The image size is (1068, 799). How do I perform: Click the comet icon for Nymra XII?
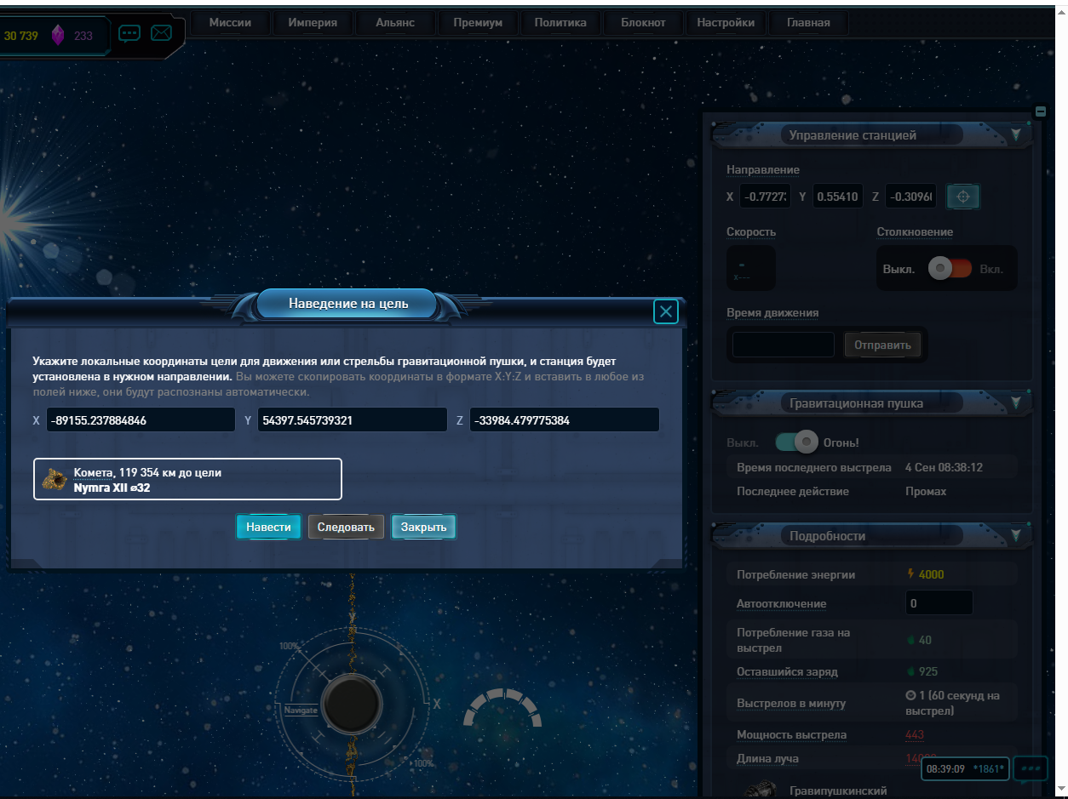(x=55, y=479)
